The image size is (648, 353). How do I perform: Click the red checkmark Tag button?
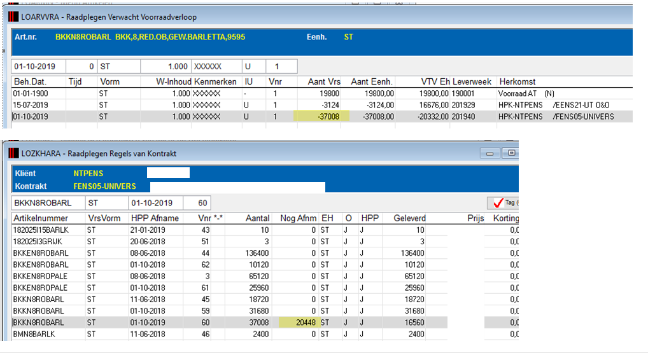point(503,203)
